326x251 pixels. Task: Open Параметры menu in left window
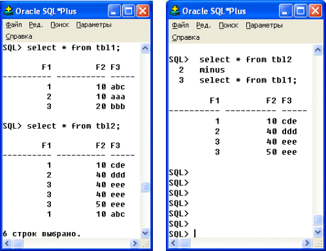pos(93,25)
